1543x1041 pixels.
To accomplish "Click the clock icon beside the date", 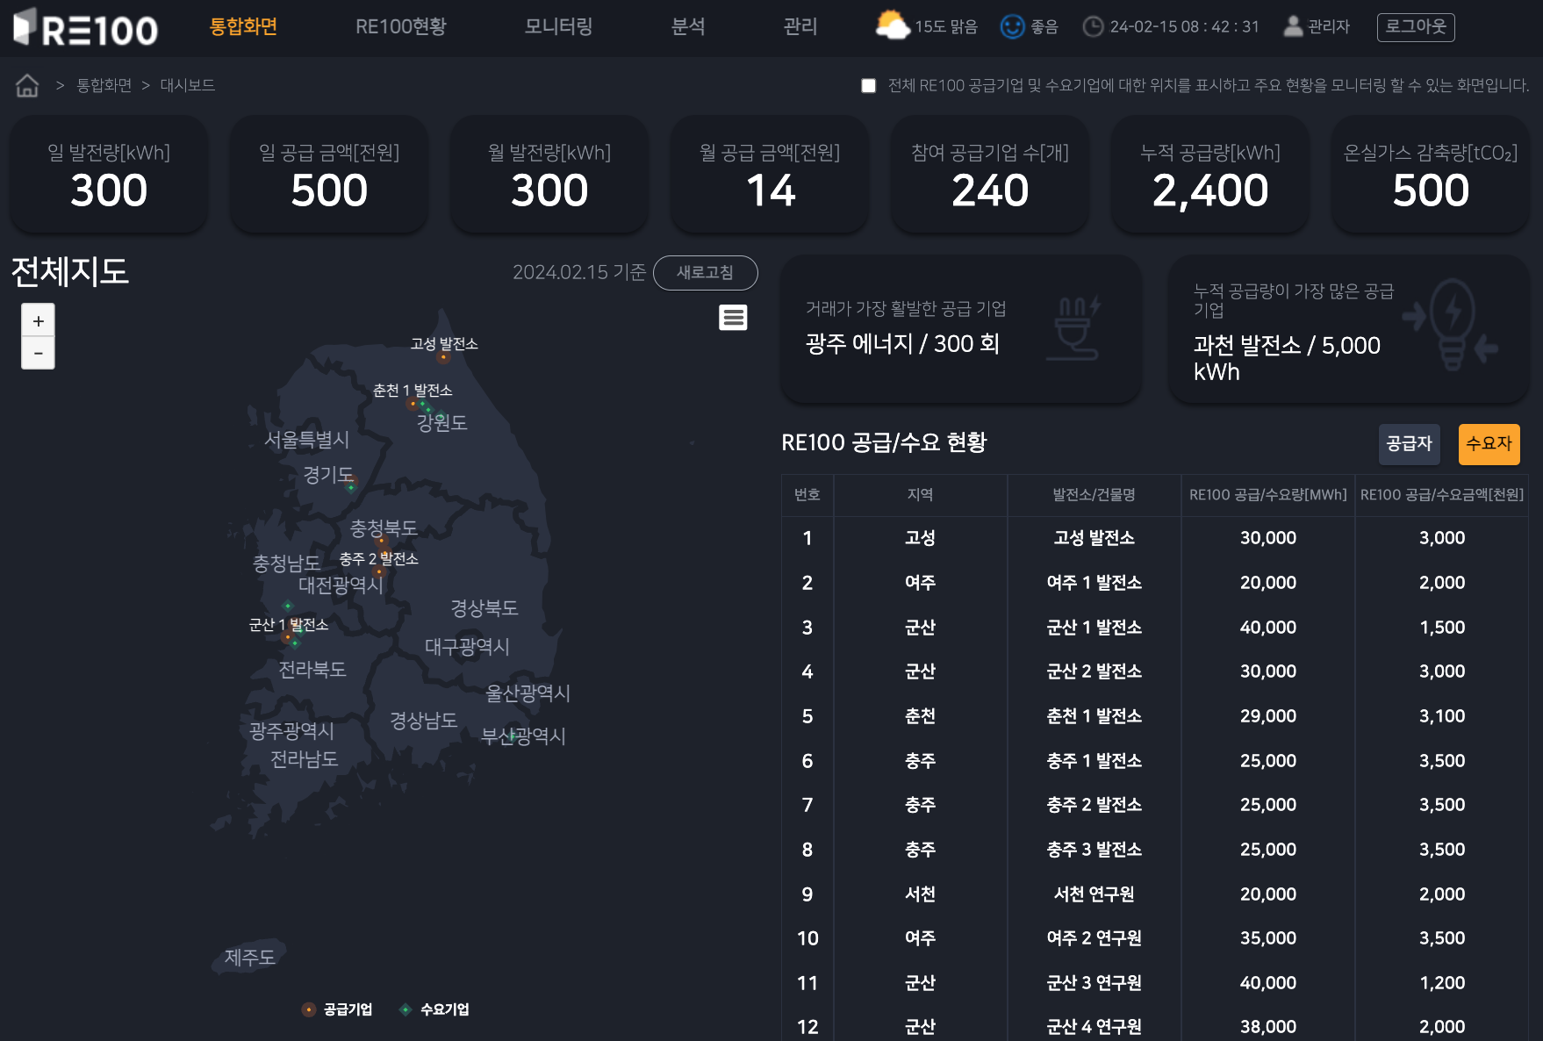I will (1093, 26).
